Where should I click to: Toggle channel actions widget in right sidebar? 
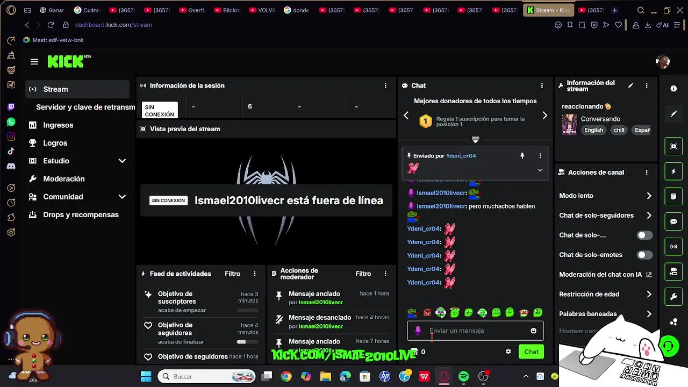(x=673, y=272)
